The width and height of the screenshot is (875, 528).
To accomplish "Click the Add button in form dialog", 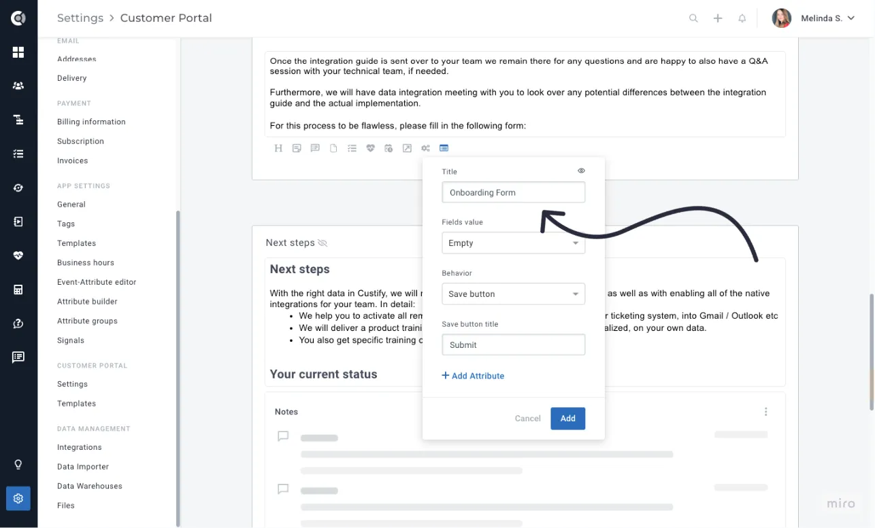I will coord(567,419).
